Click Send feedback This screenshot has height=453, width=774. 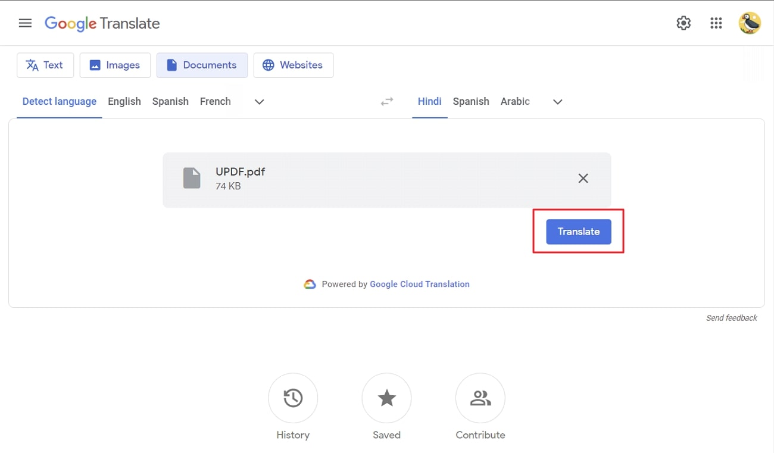(x=731, y=317)
